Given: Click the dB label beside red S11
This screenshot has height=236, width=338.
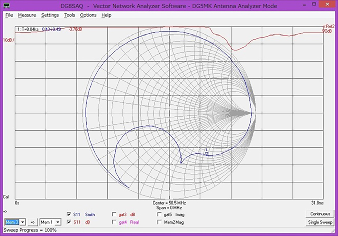Looking at the screenshot, I should pyautogui.click(x=87, y=222).
